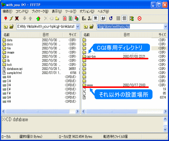Select the remote cgi-bin folder
Viewport: 169px width, 141px height.
pyautogui.click(x=89, y=56)
